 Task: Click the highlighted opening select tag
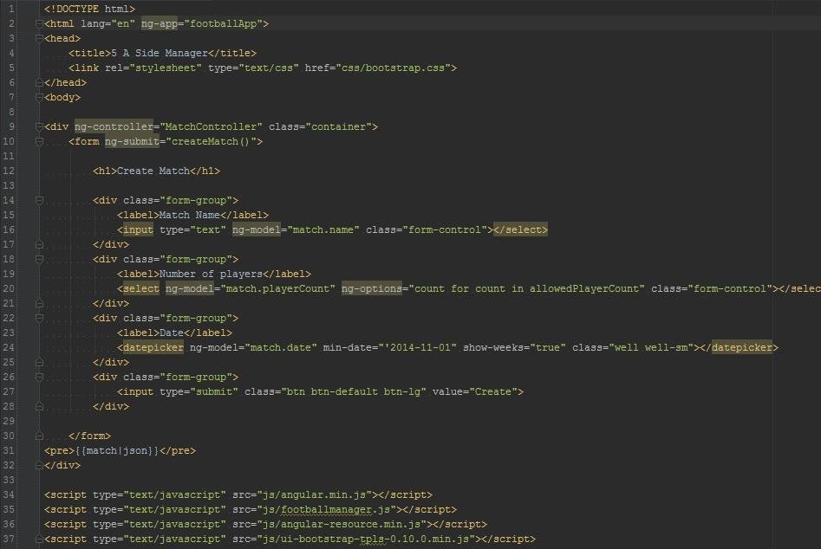click(x=140, y=288)
